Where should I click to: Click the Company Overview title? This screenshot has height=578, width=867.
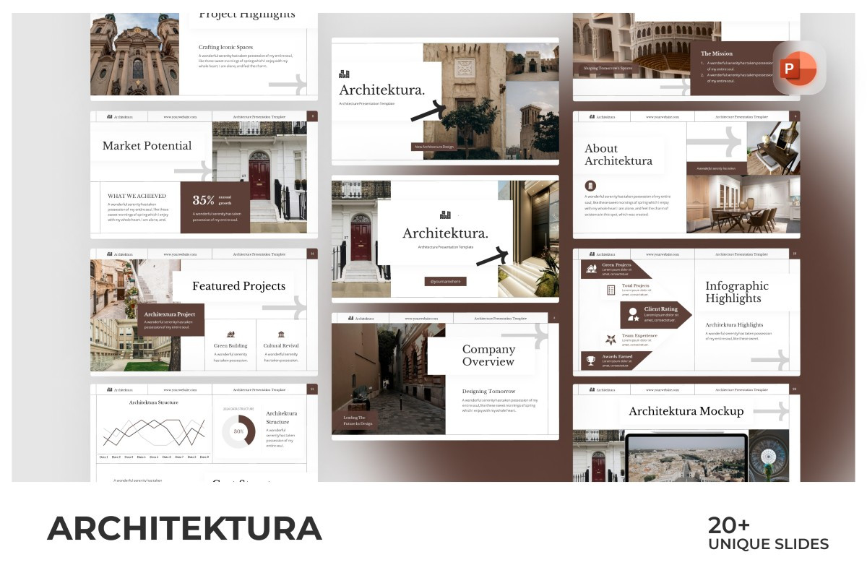(489, 355)
